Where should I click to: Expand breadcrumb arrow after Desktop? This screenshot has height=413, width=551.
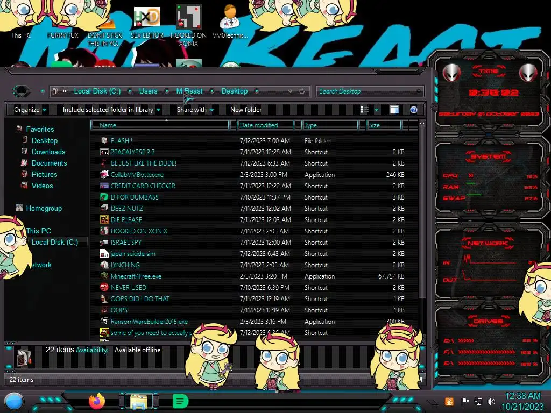[x=257, y=91]
